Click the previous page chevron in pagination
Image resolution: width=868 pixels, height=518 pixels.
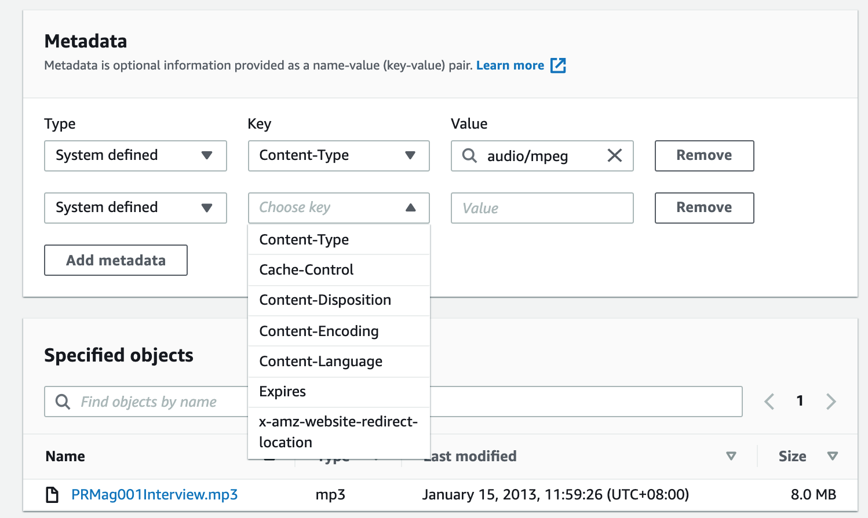(x=769, y=400)
